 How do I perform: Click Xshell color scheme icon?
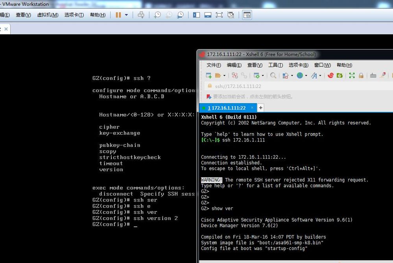286,76
